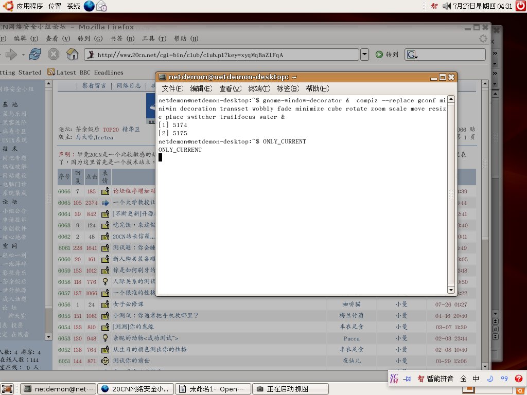527x395 pixels.
Task: Click the red 智 input method tray icon
Action: [x=434, y=6]
